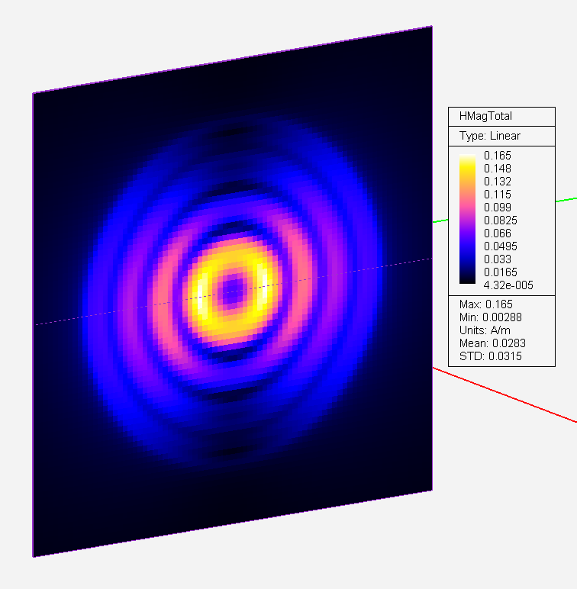This screenshot has height=589, width=577.
Task: Click the 'Units: A/m' entry
Action: [x=485, y=330]
